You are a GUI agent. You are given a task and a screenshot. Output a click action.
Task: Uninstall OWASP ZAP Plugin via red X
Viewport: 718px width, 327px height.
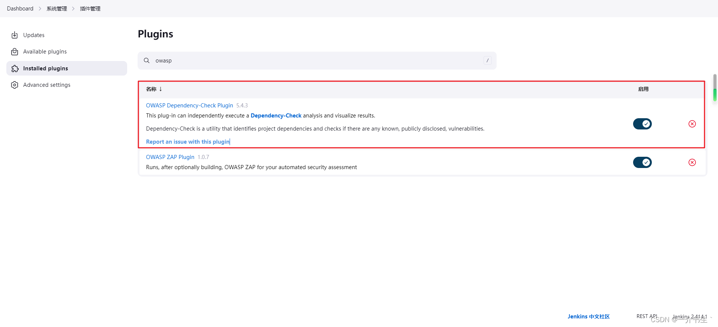pos(692,162)
